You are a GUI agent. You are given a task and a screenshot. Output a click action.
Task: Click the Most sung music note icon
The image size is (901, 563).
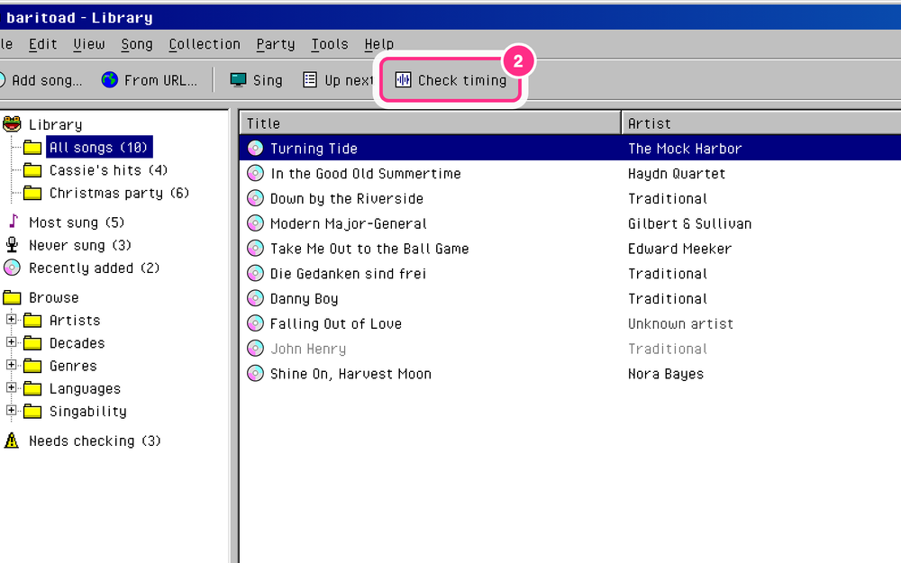[x=14, y=222]
